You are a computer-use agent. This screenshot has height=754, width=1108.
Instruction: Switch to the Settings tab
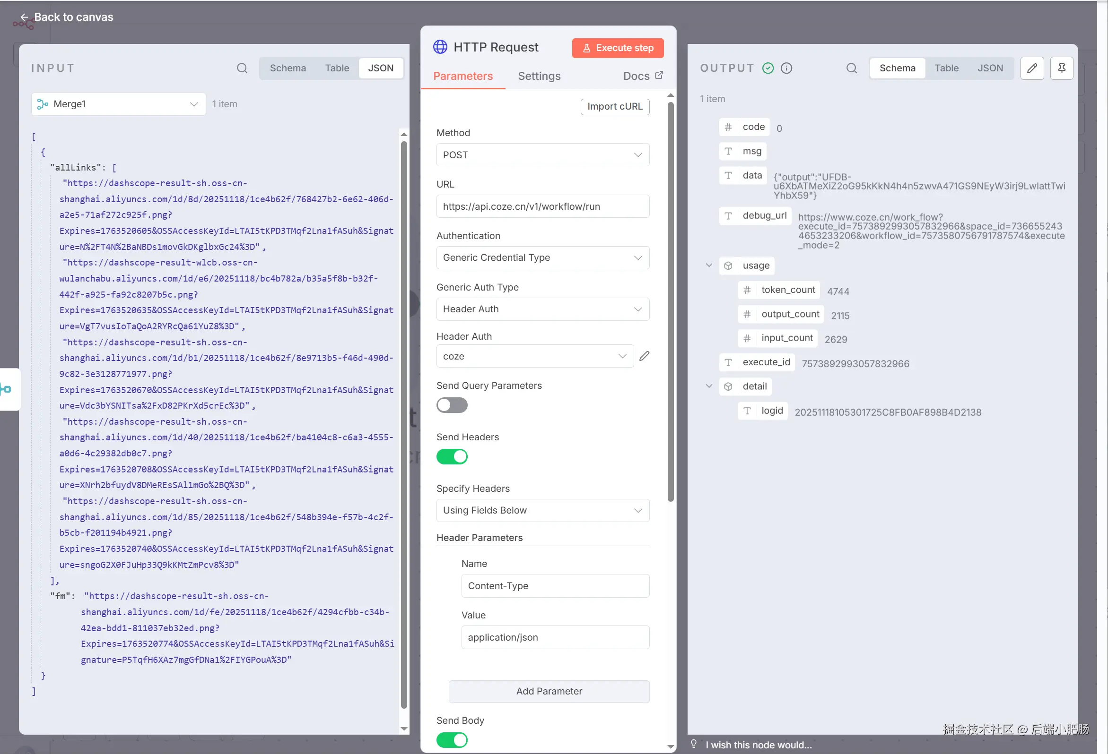point(539,76)
